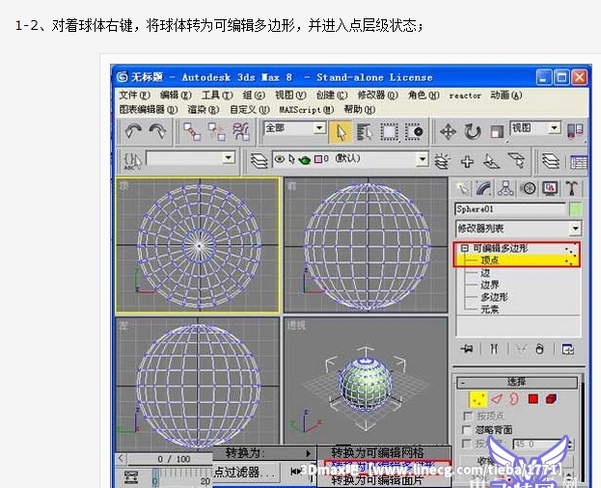This screenshot has width=601, height=488.
Task: Click Select Objects in Current Layer icon
Action: tap(491, 162)
